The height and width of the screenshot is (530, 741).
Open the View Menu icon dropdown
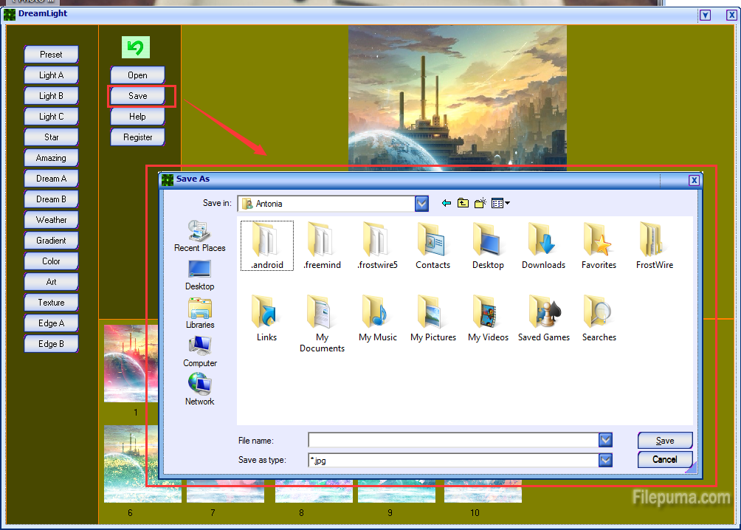[501, 203]
